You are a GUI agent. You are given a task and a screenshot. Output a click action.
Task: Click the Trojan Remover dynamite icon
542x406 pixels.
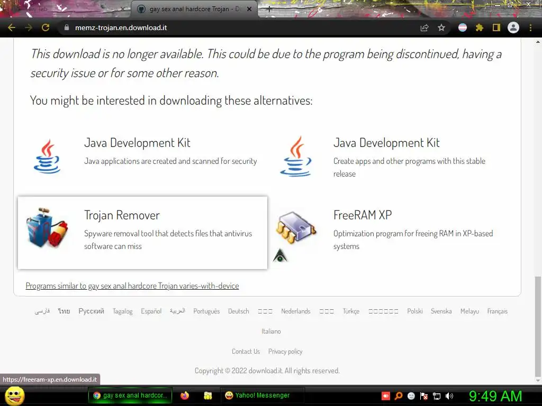click(47, 228)
